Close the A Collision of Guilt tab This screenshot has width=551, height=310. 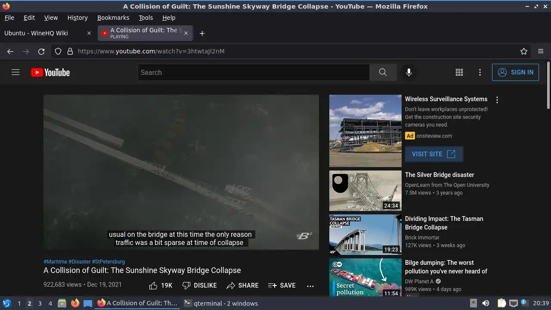(x=186, y=33)
